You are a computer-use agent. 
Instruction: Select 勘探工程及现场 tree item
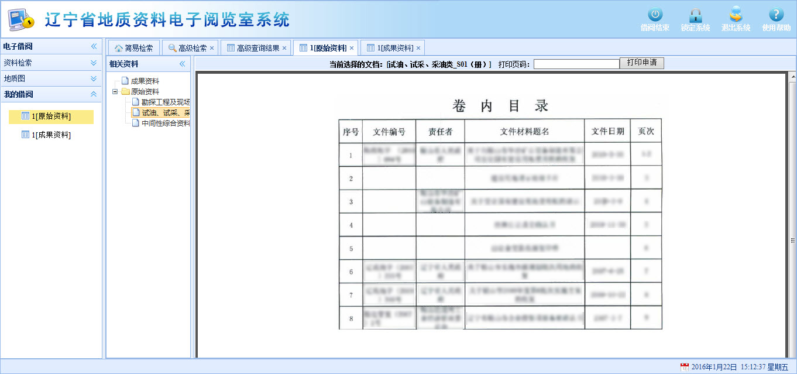[x=165, y=102]
